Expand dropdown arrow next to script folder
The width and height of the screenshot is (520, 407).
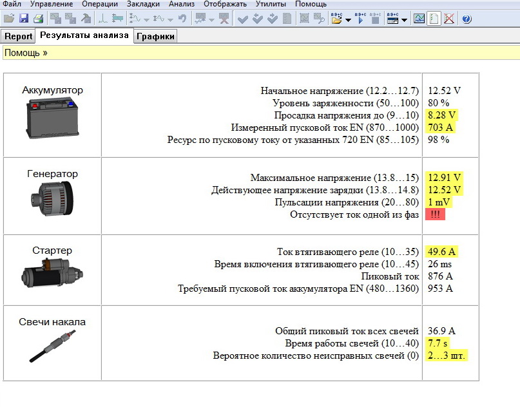click(x=348, y=20)
